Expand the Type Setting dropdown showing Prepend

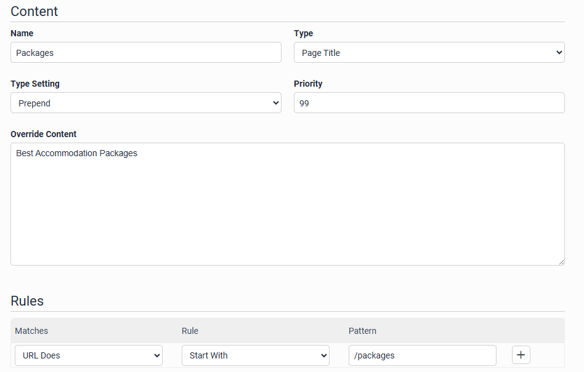[146, 103]
